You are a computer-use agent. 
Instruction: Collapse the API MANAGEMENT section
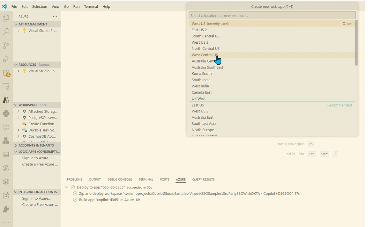coord(15,24)
